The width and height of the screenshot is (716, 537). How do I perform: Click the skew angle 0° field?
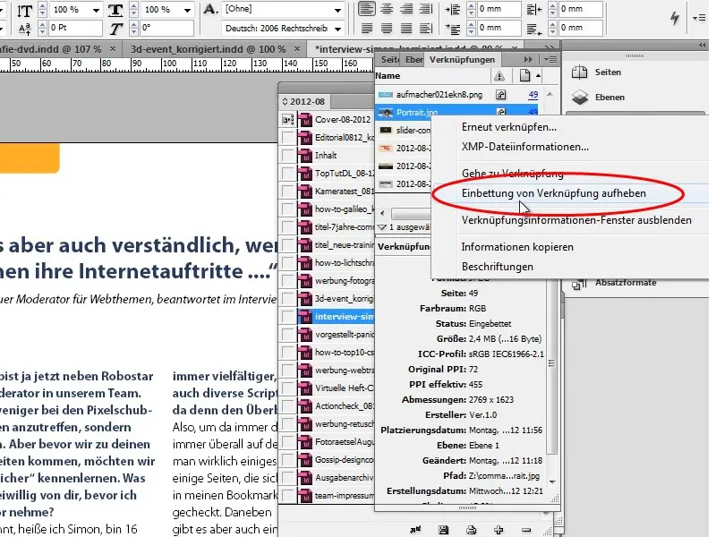click(166, 28)
